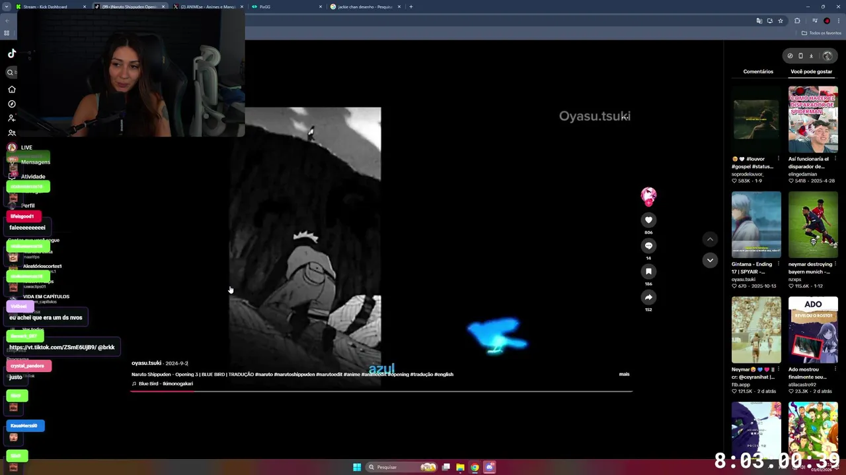Open the compass icon in the top-right pill

click(x=790, y=56)
